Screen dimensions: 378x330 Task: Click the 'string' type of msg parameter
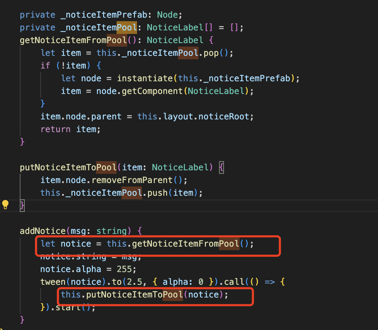[112, 231]
